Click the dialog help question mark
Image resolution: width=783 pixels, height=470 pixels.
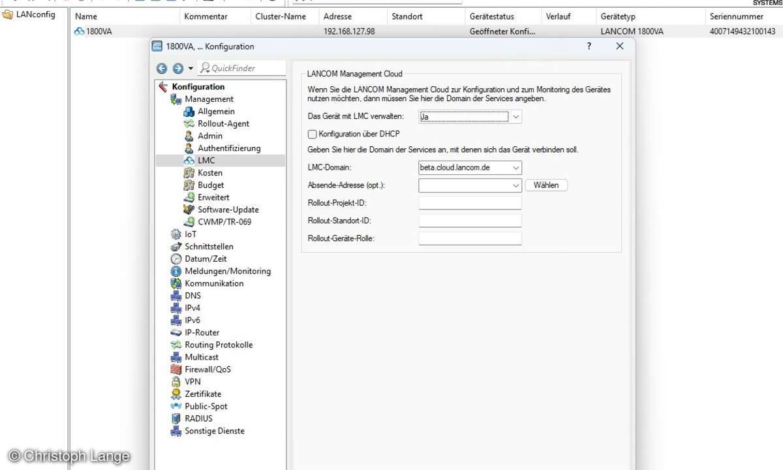[589, 46]
